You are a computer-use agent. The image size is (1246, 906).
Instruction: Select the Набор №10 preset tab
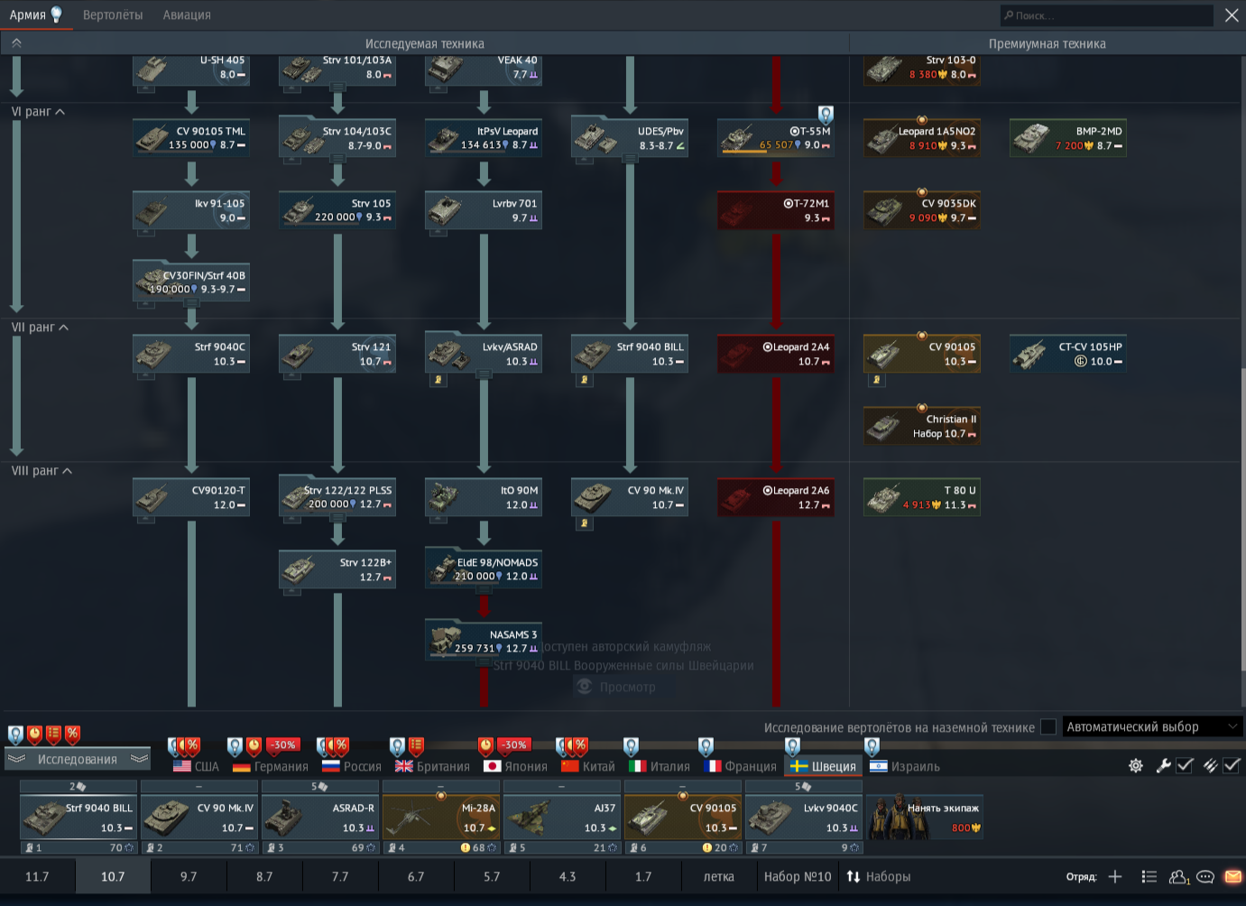[x=798, y=877]
